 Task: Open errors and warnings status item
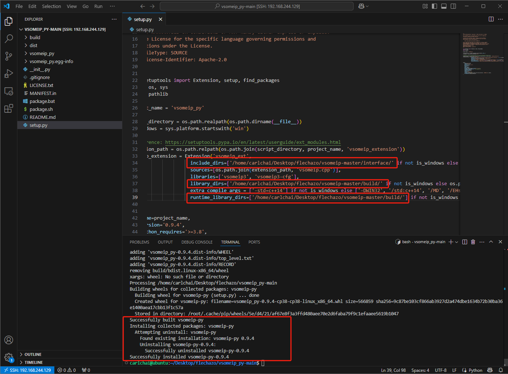67,370
